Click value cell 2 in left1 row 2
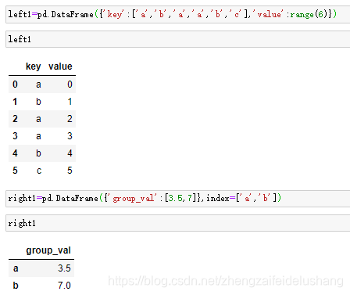Viewport: 350px width, 295px height. 70,119
